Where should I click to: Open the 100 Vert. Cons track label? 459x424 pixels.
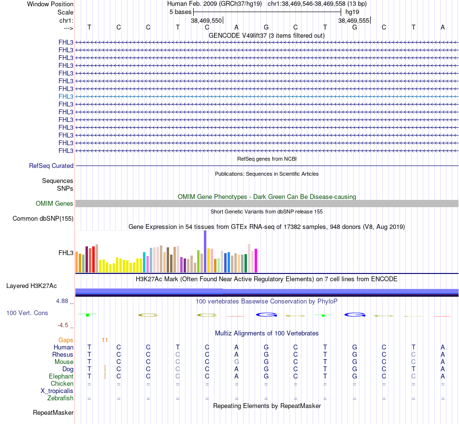coord(27,313)
